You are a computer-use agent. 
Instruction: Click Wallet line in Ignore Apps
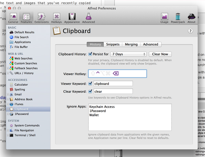[x=94, y=115]
